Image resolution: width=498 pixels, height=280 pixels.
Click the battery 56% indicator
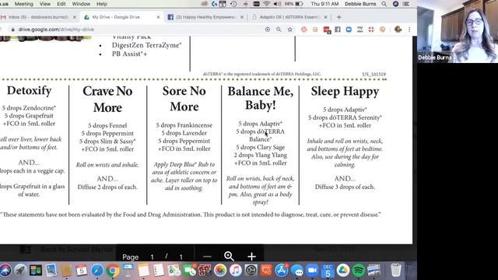[293, 4]
